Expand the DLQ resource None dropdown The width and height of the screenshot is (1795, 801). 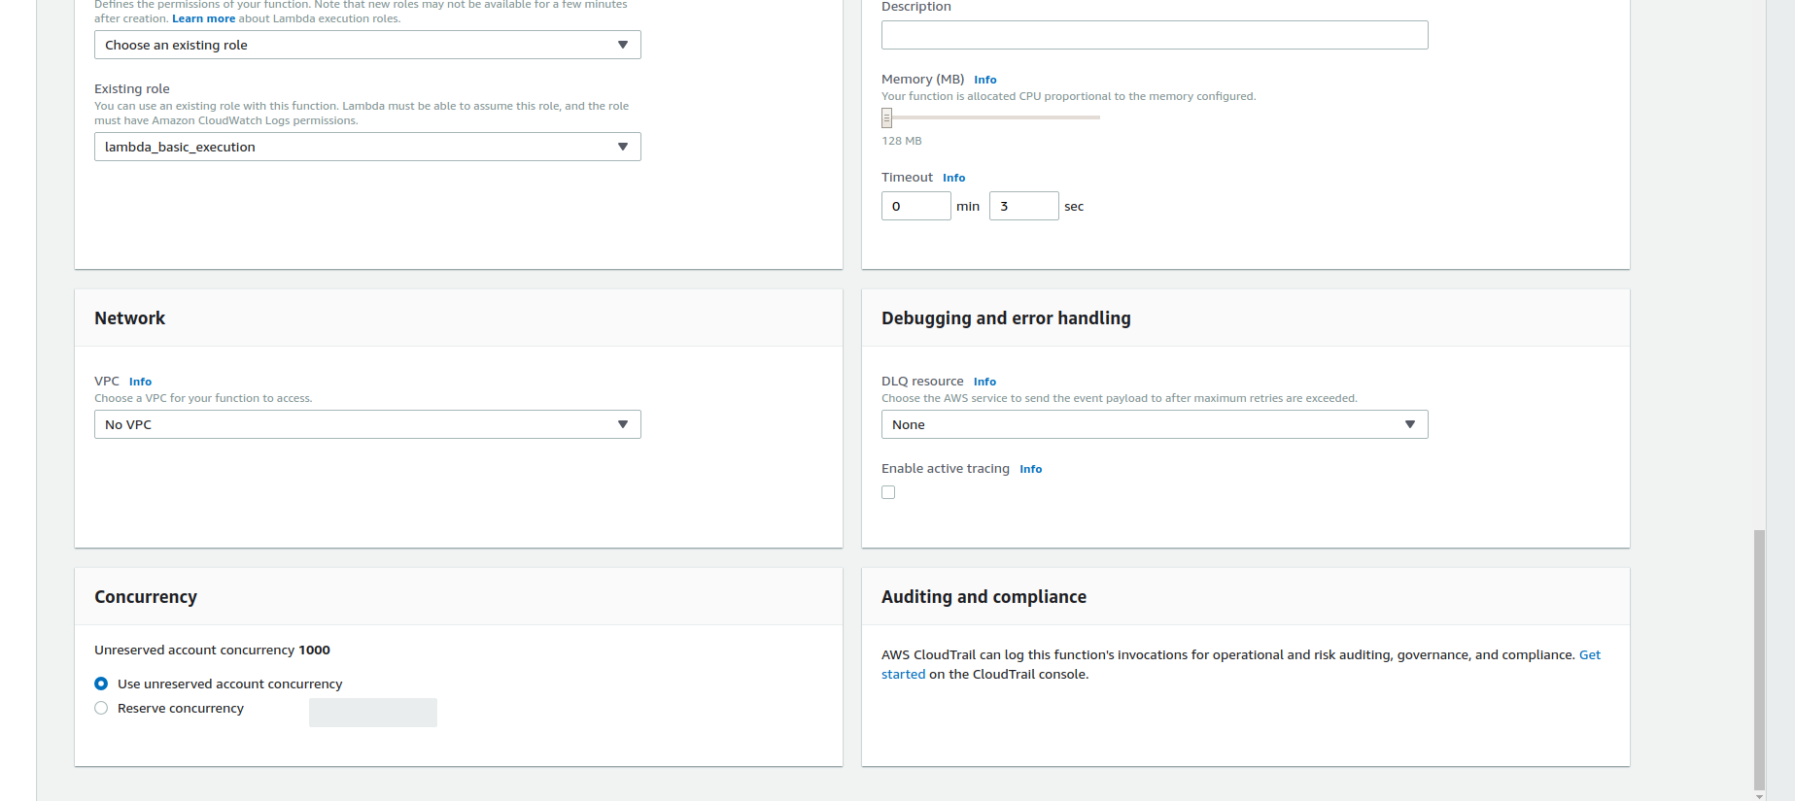1154,424
